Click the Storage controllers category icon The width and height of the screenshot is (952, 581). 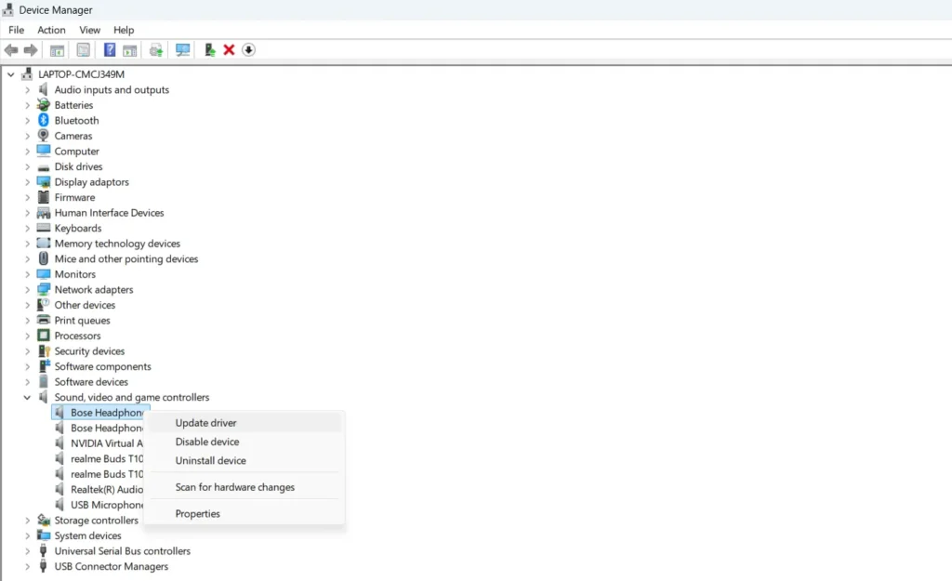point(43,521)
